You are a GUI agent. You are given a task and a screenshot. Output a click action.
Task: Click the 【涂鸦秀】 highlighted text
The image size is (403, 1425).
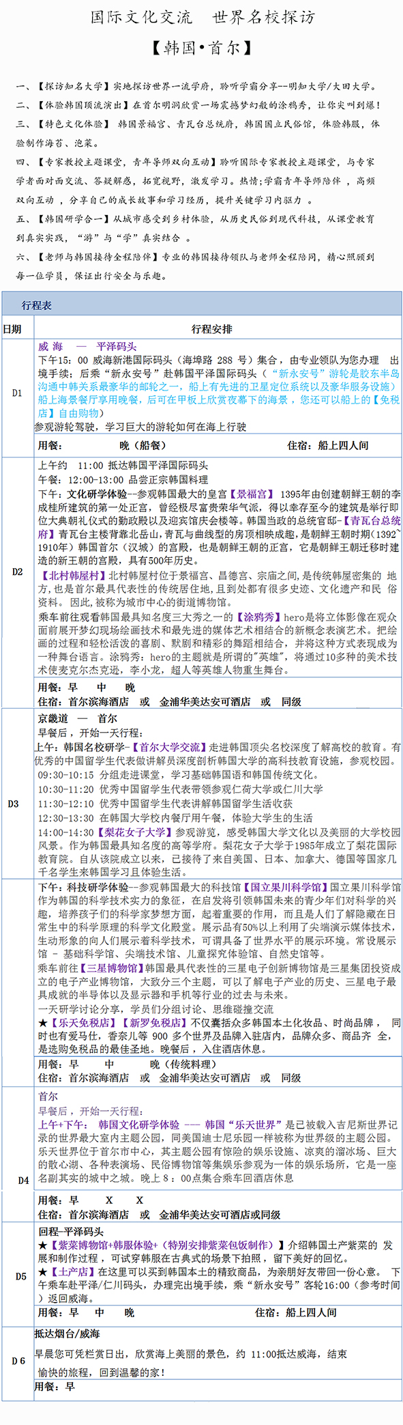point(259,617)
